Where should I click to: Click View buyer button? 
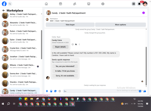pos(70,25)
